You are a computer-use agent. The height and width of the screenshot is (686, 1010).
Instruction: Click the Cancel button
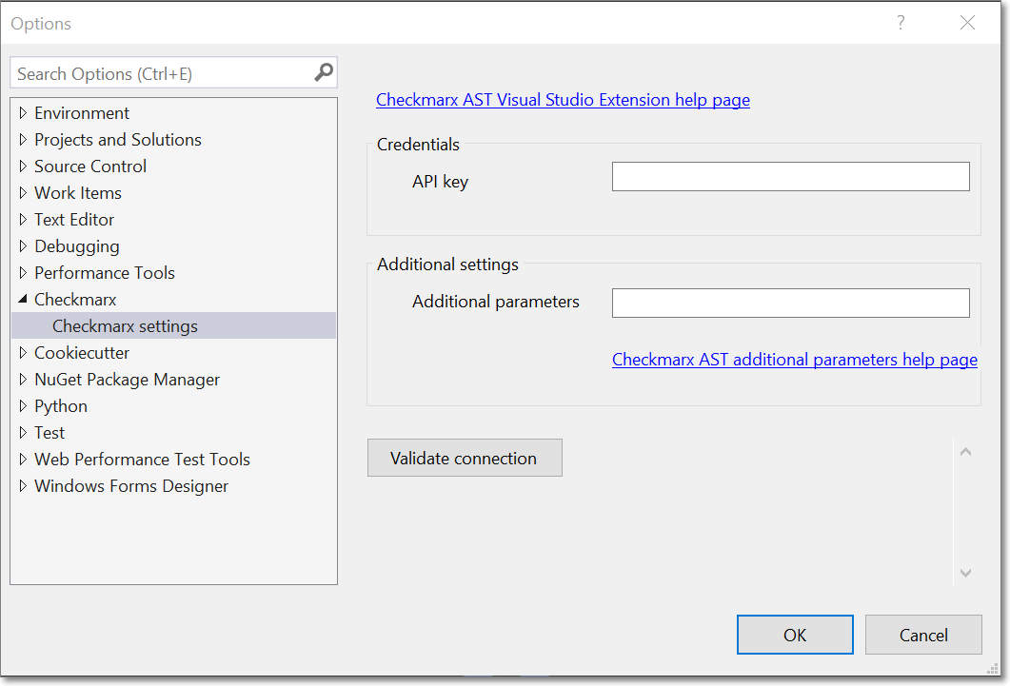[923, 635]
